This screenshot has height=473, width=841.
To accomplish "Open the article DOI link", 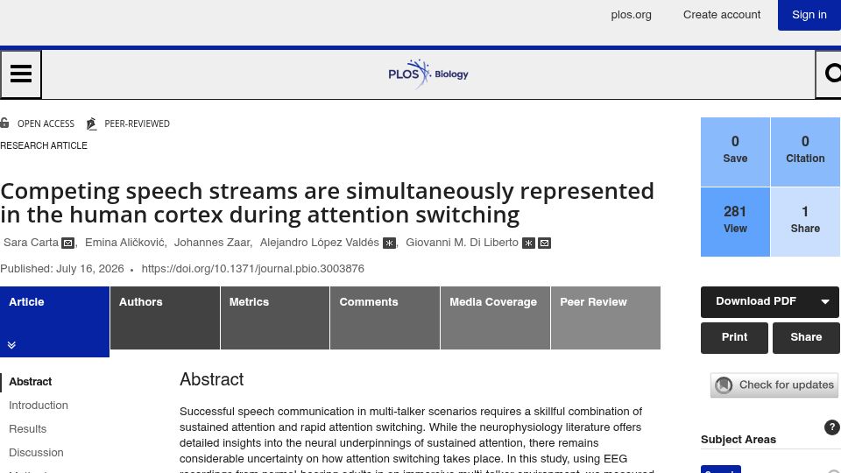I will 252,269.
